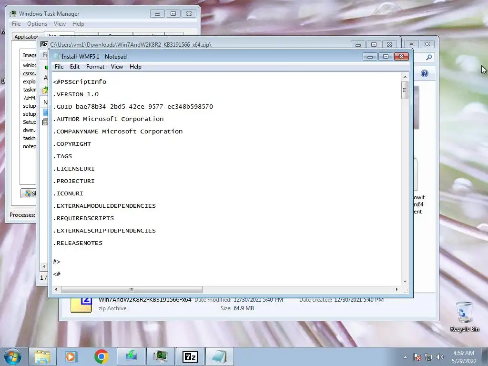This screenshot has width=488, height=366.
Task: Click the installer download icon on the taskbar
Action: [x=131, y=356]
